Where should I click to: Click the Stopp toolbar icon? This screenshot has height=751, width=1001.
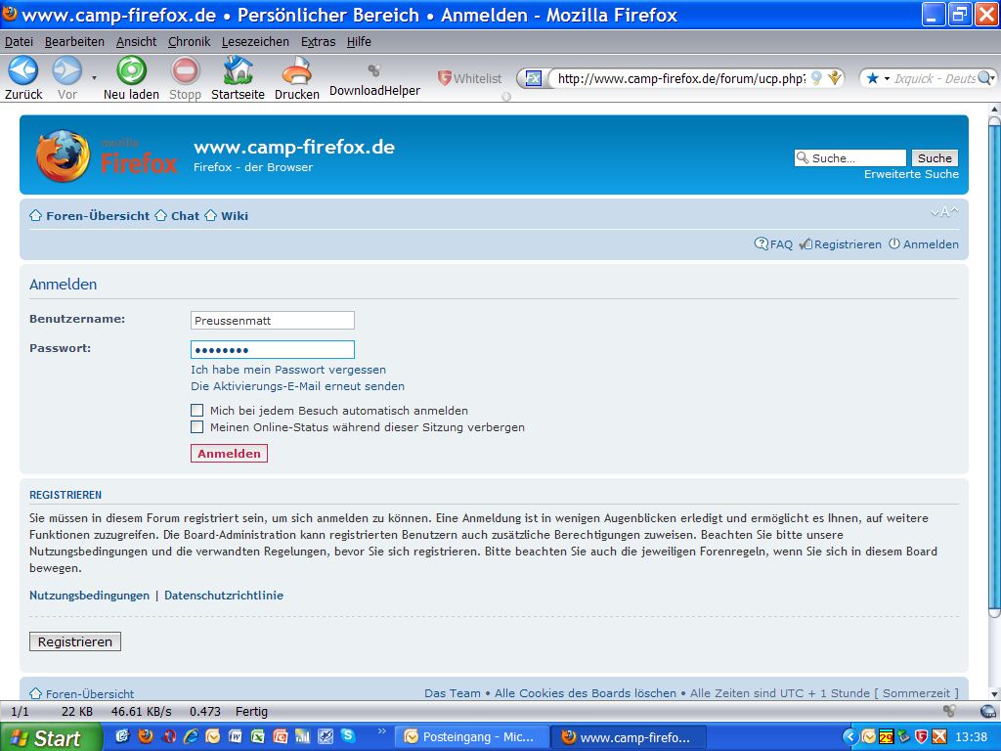(185, 70)
